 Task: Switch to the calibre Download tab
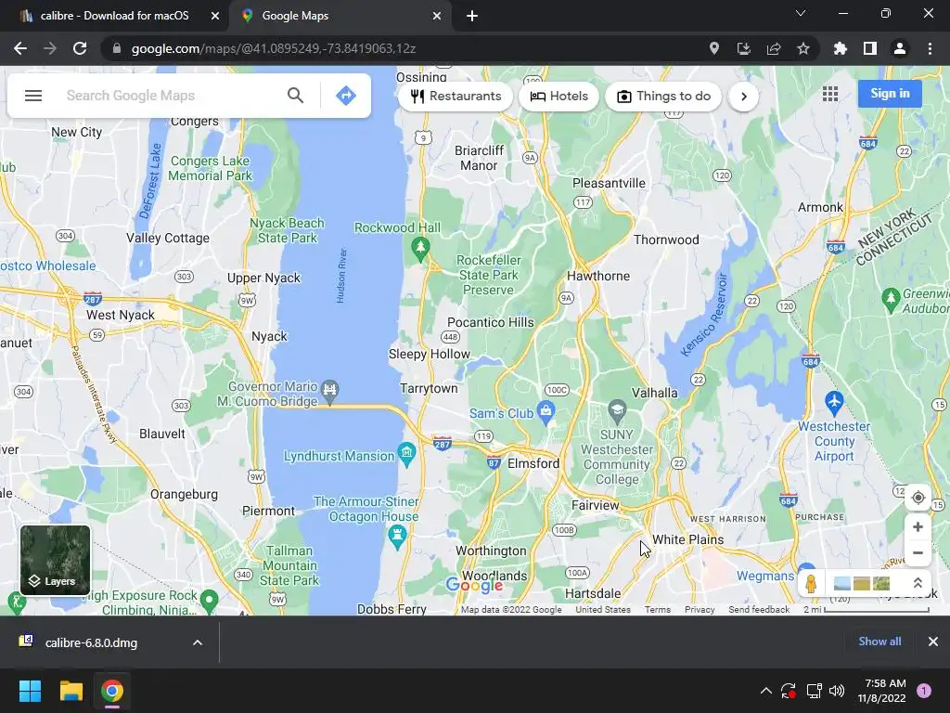[114, 16]
